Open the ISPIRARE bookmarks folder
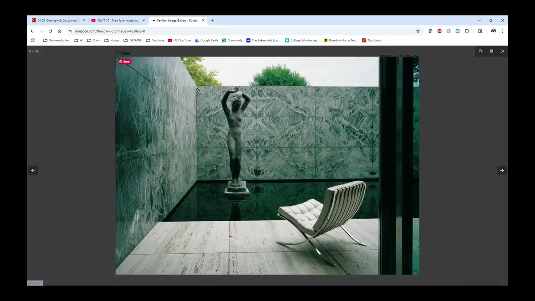535x301 pixels. 132,41
